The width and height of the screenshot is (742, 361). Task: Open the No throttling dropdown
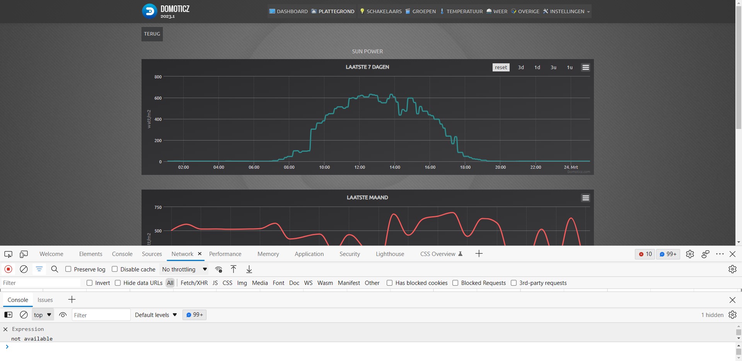(x=184, y=269)
